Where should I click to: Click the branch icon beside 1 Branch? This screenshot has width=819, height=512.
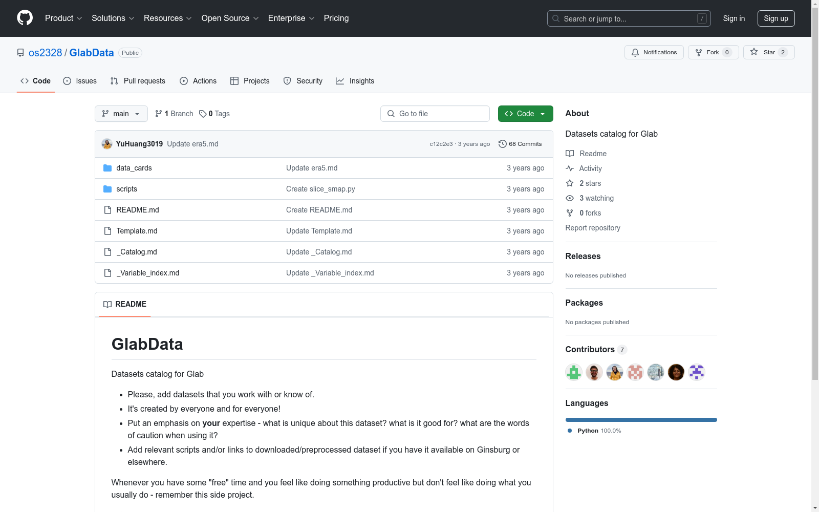pos(159,114)
